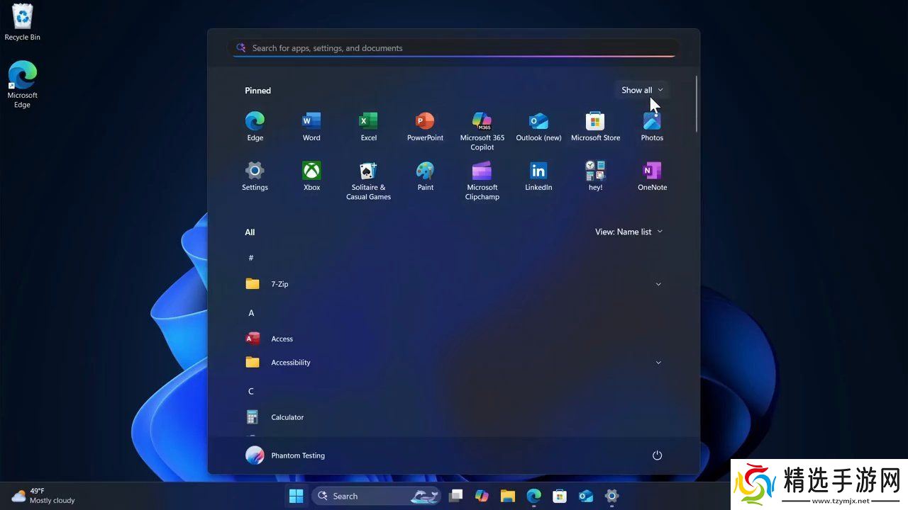Open OneNote from pinned apps
The width and height of the screenshot is (908, 510).
[652, 176]
